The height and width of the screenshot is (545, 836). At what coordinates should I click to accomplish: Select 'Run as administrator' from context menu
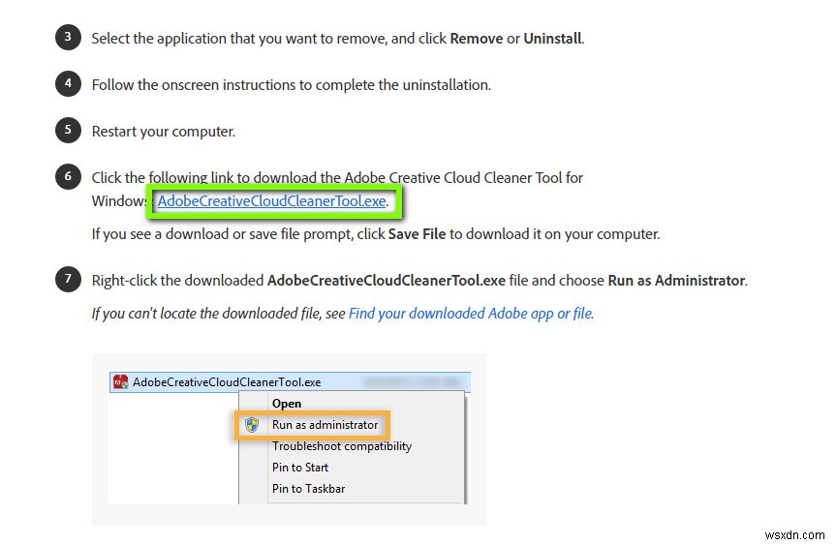tap(325, 425)
